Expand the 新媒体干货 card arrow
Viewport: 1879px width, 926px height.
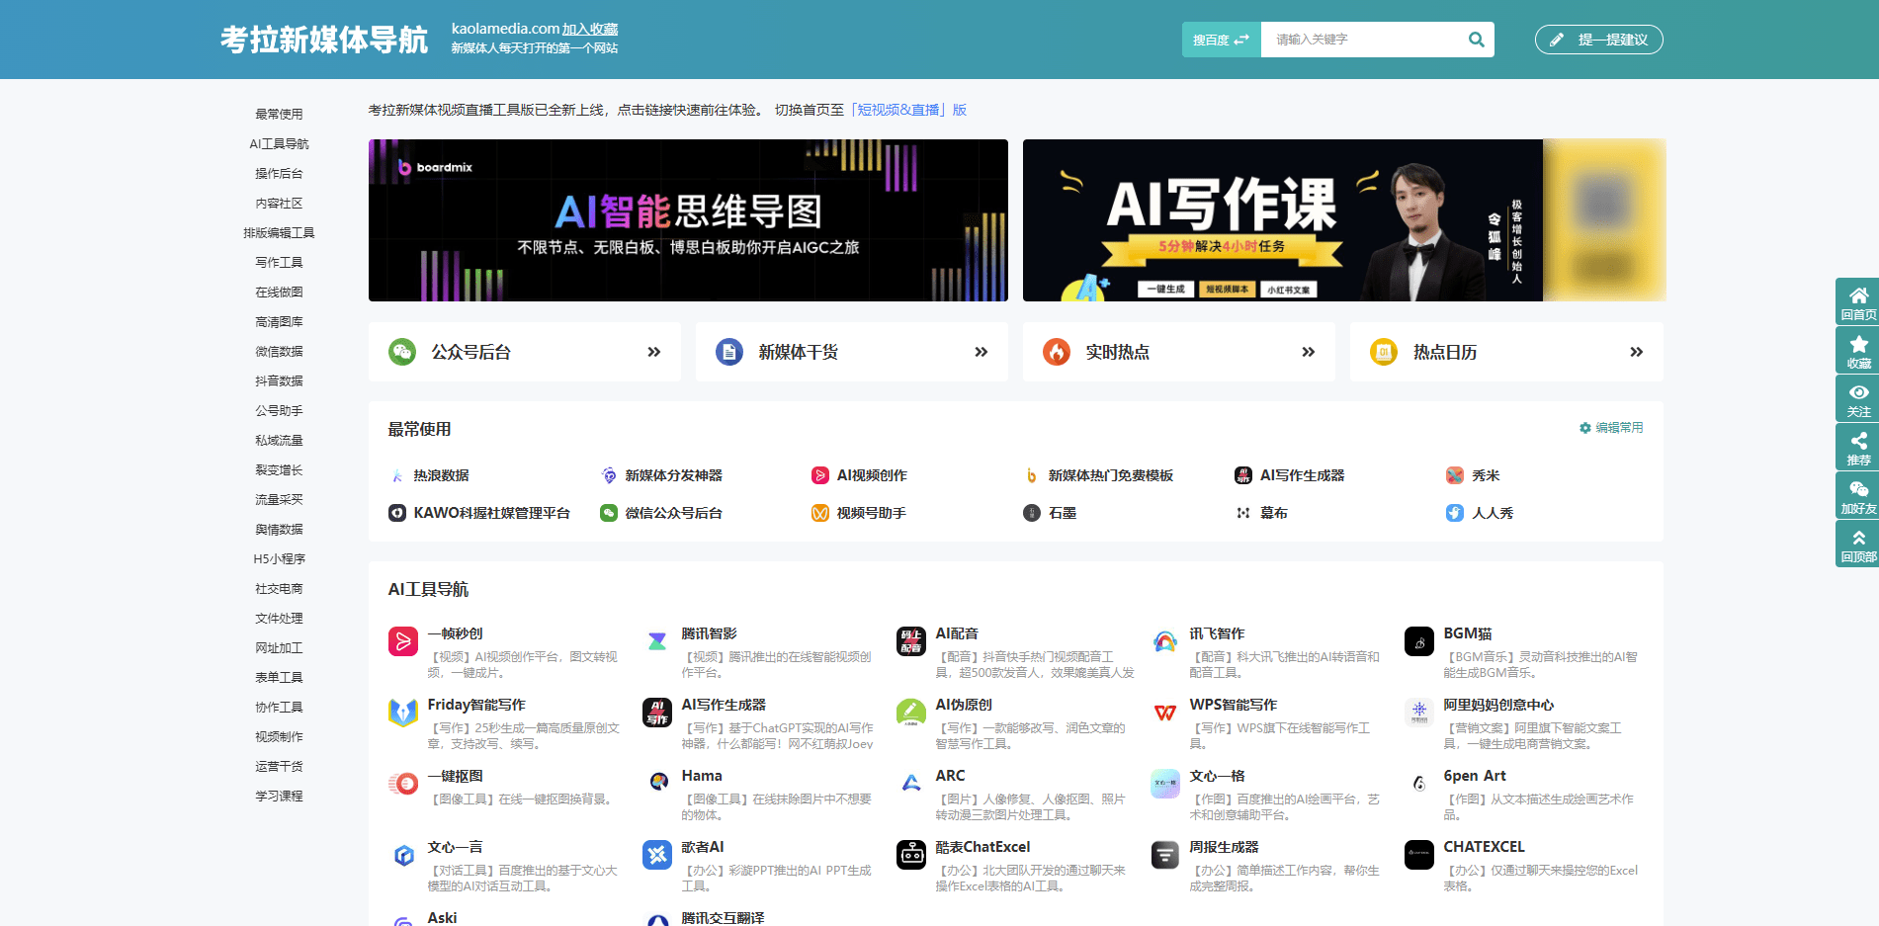coord(981,352)
